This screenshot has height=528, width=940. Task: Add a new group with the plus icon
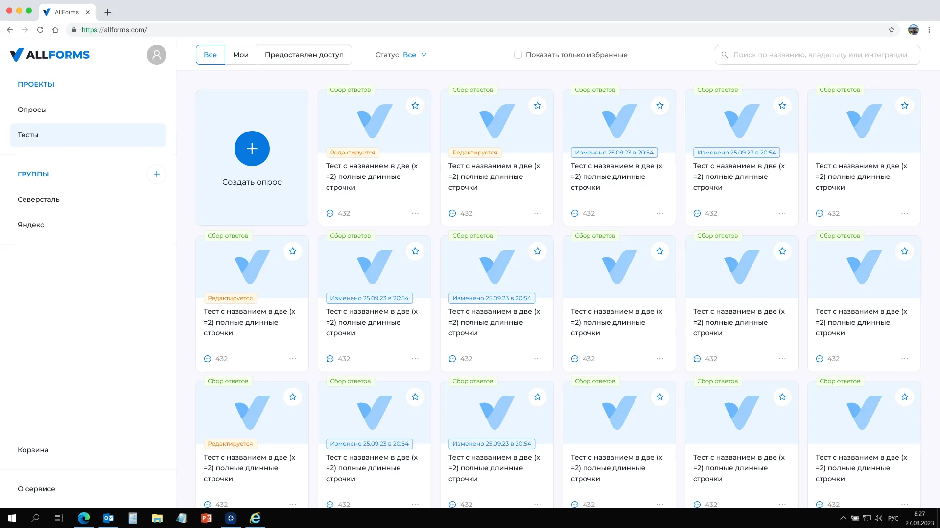[157, 174]
